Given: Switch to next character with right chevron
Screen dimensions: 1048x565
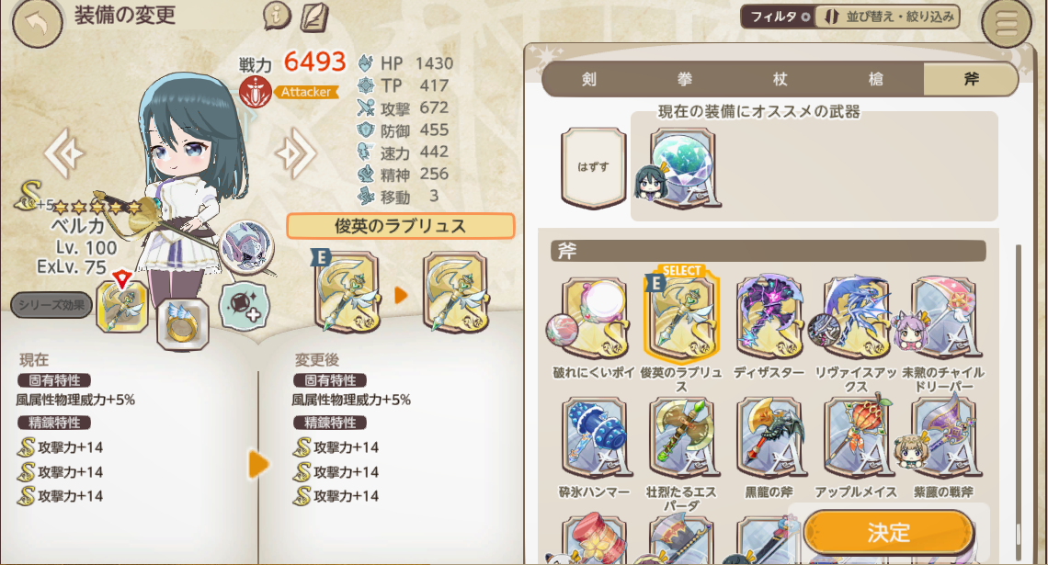Looking at the screenshot, I should (x=296, y=153).
